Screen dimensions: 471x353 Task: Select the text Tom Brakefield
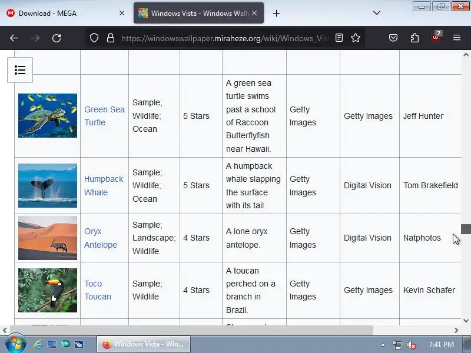(430, 185)
